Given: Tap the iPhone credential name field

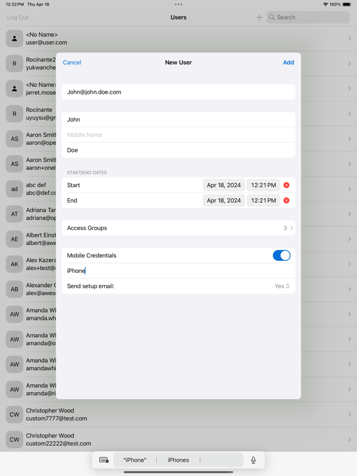Looking at the screenshot, I should (178, 270).
